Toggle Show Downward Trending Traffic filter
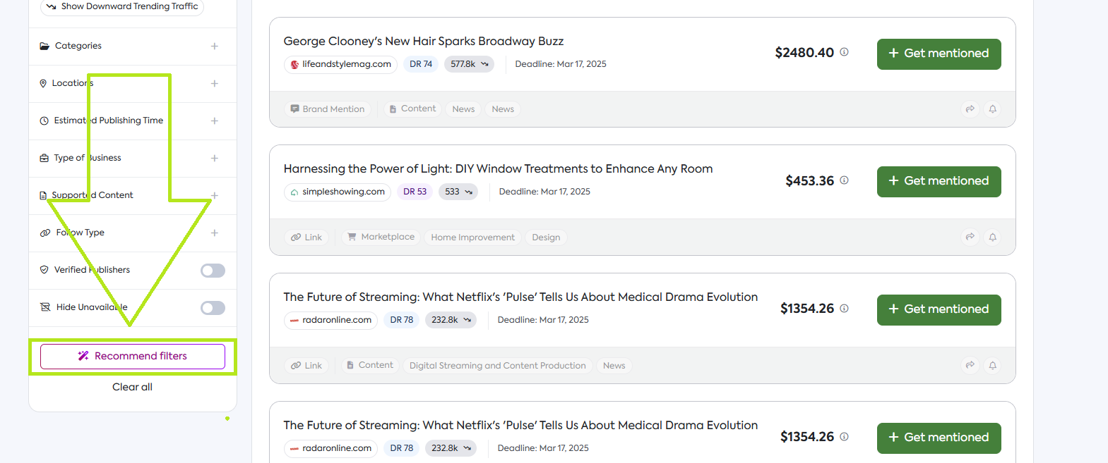Image resolution: width=1108 pixels, height=463 pixels. 122,6
